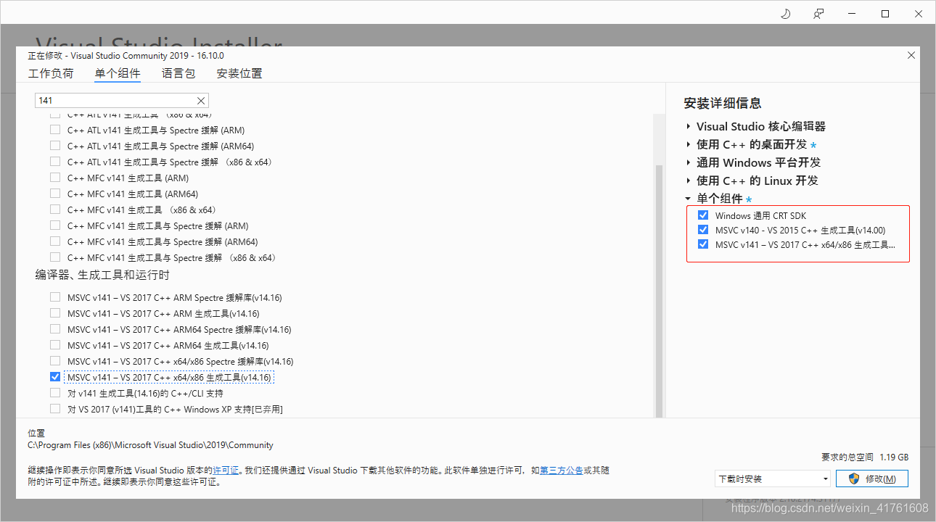Check C++ ATL v141 Spectre 缓解 (ARM64)
936x522 pixels.
tap(55, 146)
